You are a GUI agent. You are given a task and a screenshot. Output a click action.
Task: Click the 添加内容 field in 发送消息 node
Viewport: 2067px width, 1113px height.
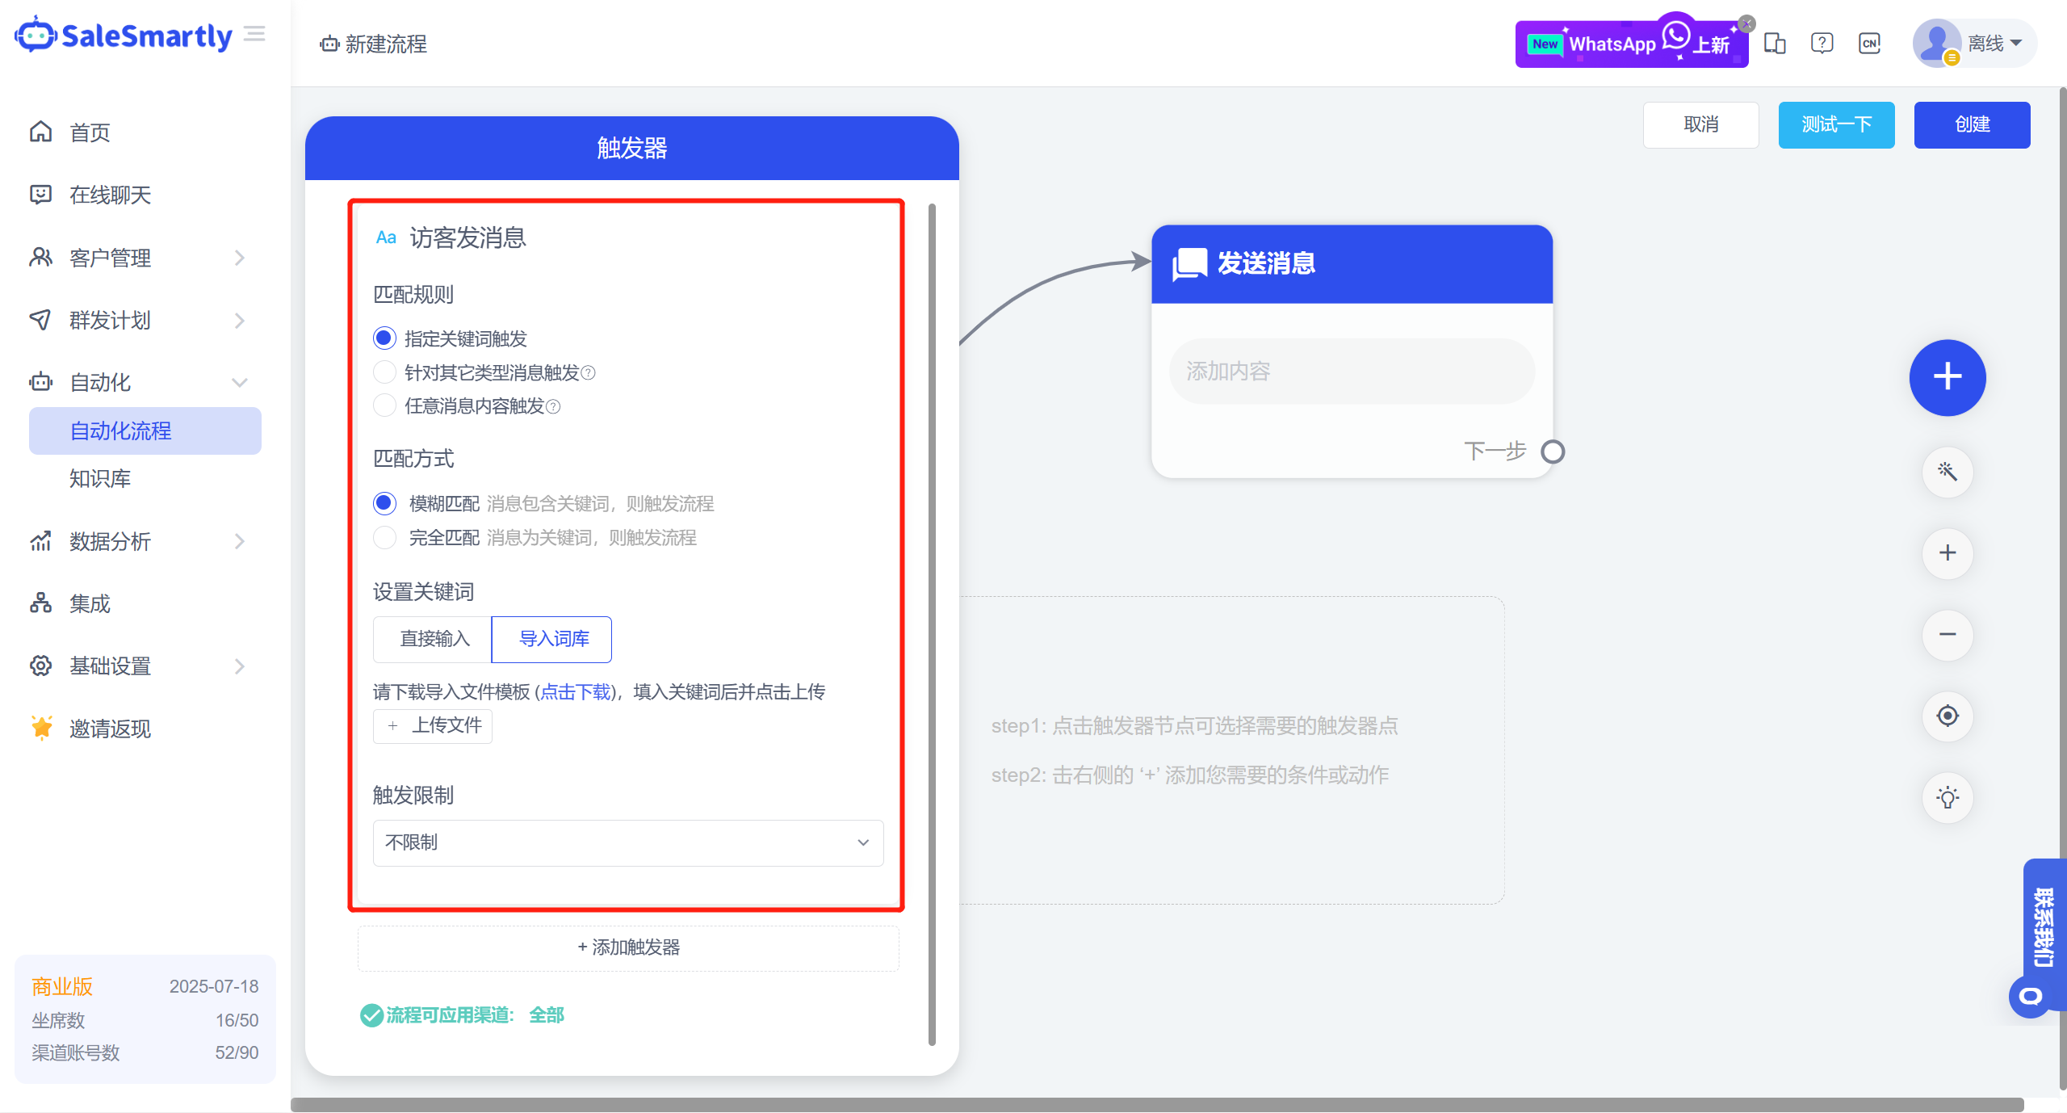pos(1350,372)
